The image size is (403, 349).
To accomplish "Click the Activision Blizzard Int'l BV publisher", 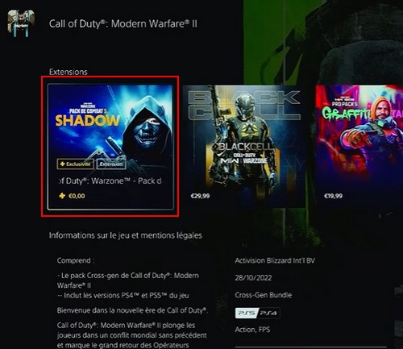I will point(275,260).
